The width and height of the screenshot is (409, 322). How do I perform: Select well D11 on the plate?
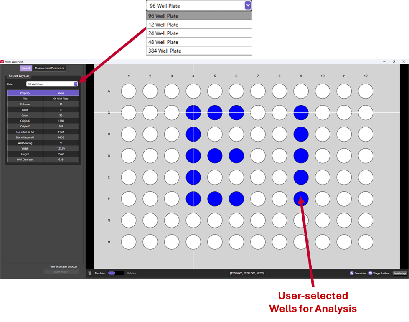coord(344,156)
